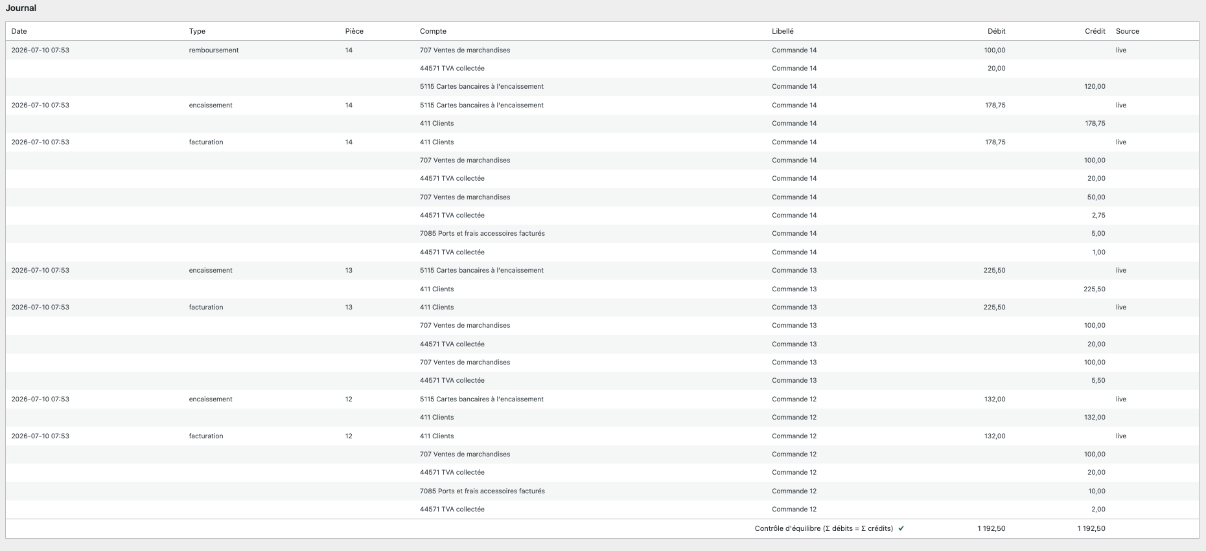The width and height of the screenshot is (1206, 551).
Task: Click the Source column header
Action: click(x=1128, y=31)
